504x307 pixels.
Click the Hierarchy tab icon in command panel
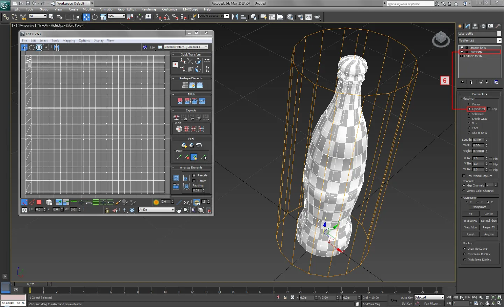coord(475,26)
